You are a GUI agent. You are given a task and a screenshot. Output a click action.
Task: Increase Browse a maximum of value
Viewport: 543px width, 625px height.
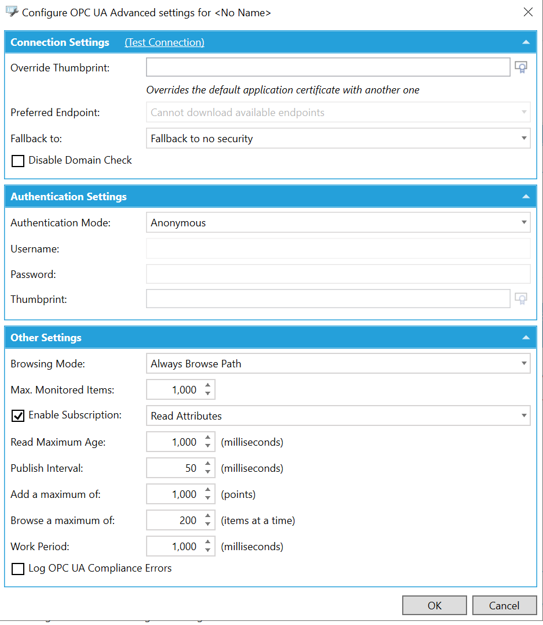(x=208, y=516)
